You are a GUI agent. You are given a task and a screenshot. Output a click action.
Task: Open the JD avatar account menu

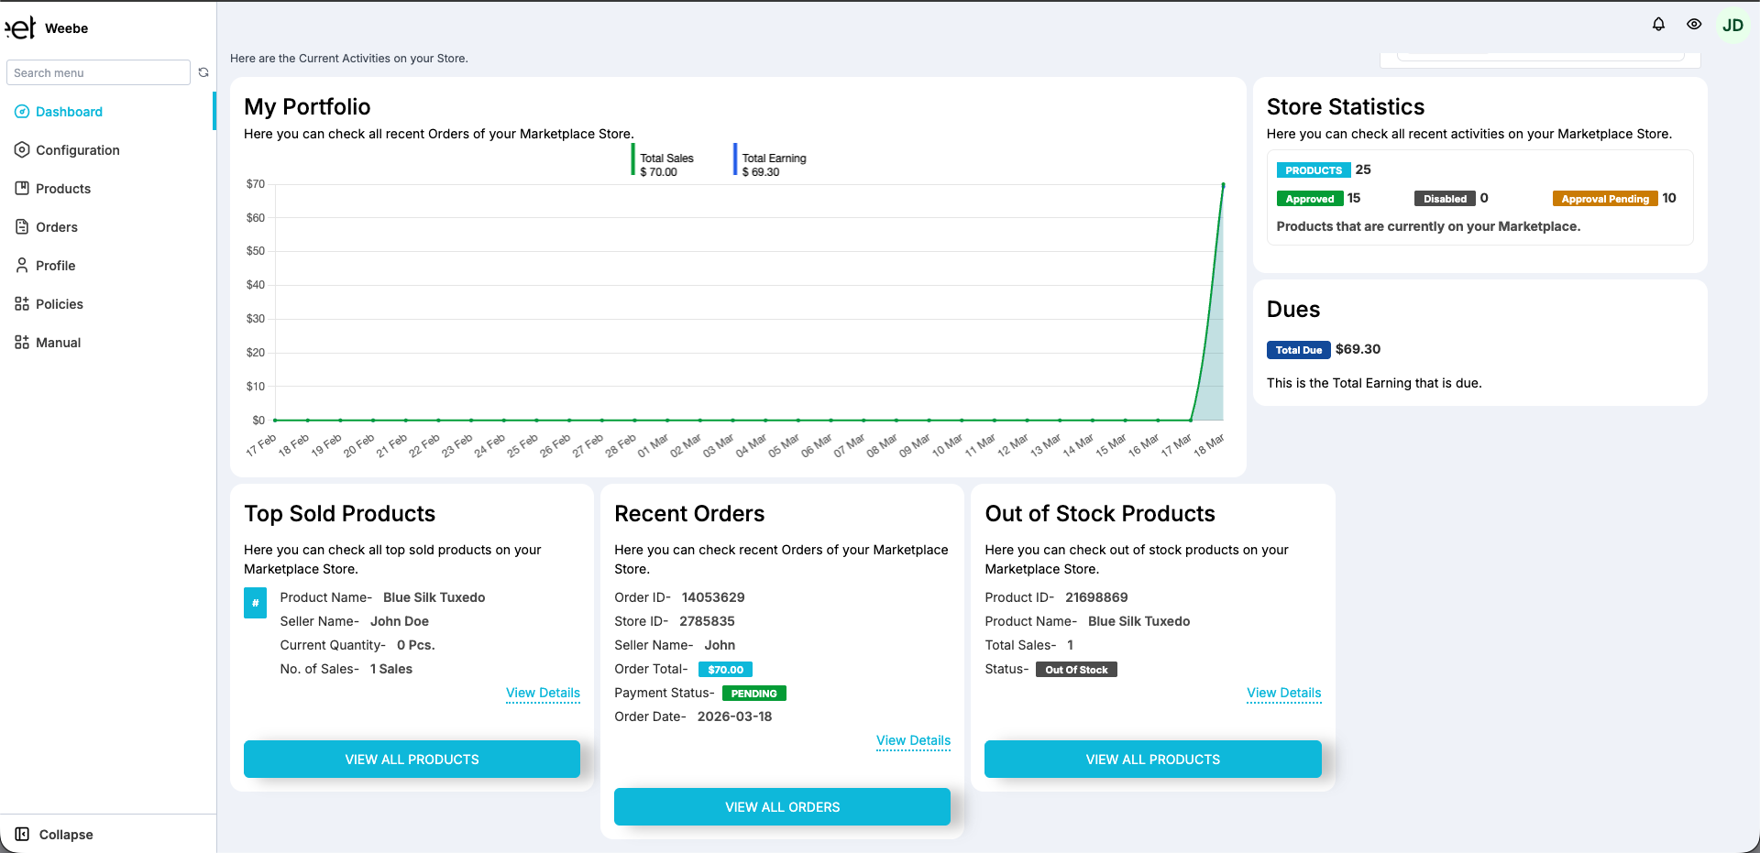(x=1732, y=24)
